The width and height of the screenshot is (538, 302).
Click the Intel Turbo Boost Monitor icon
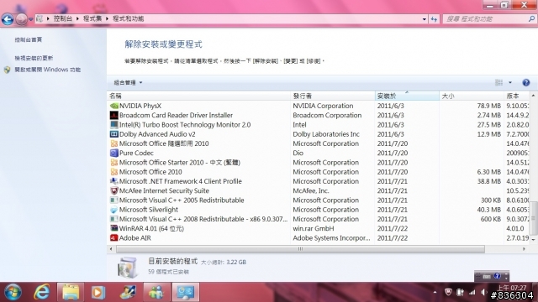114,125
